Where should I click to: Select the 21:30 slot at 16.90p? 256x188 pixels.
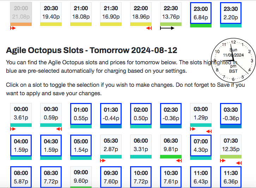click(x=111, y=12)
